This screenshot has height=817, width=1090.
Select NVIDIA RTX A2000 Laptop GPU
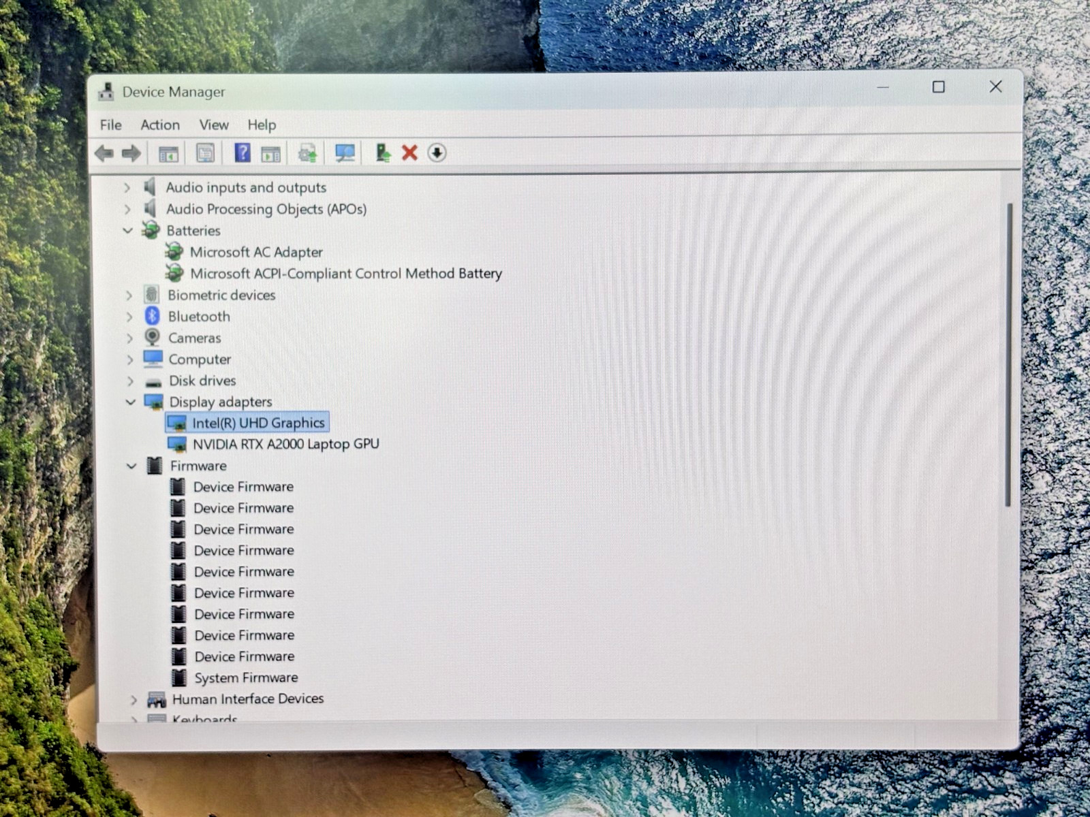pyautogui.click(x=286, y=444)
